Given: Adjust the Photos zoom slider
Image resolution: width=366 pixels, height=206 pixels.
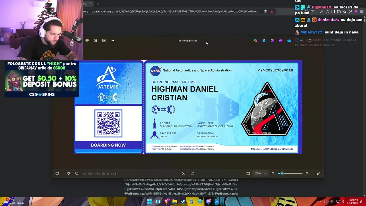Looking at the screenshot, I should click(x=290, y=173).
